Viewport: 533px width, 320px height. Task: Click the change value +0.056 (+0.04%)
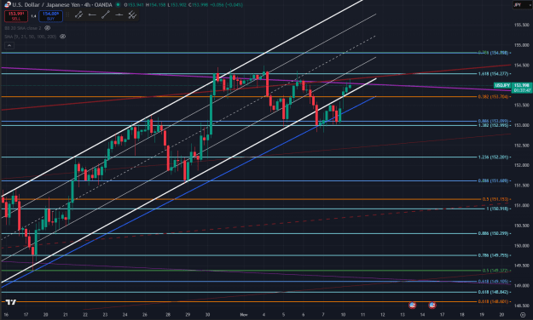click(226, 5)
